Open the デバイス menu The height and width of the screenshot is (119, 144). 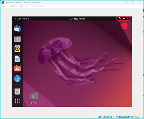click(x=34, y=6)
